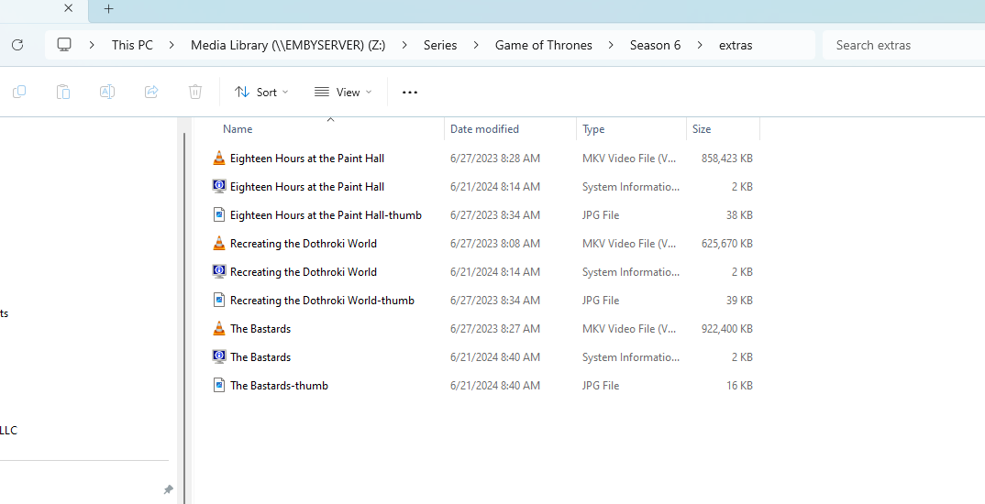Navigate to Series breadcrumb folder
This screenshot has height=504, width=985.
[440, 45]
